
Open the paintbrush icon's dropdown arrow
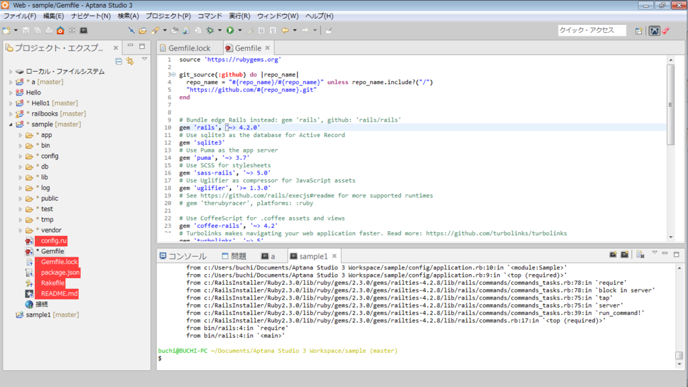pyautogui.click(x=165, y=30)
